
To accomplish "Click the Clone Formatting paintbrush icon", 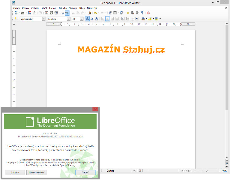I will click(89, 13).
